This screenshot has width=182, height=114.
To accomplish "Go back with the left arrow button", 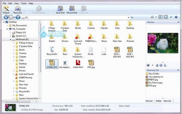I will click(x=6, y=17).
